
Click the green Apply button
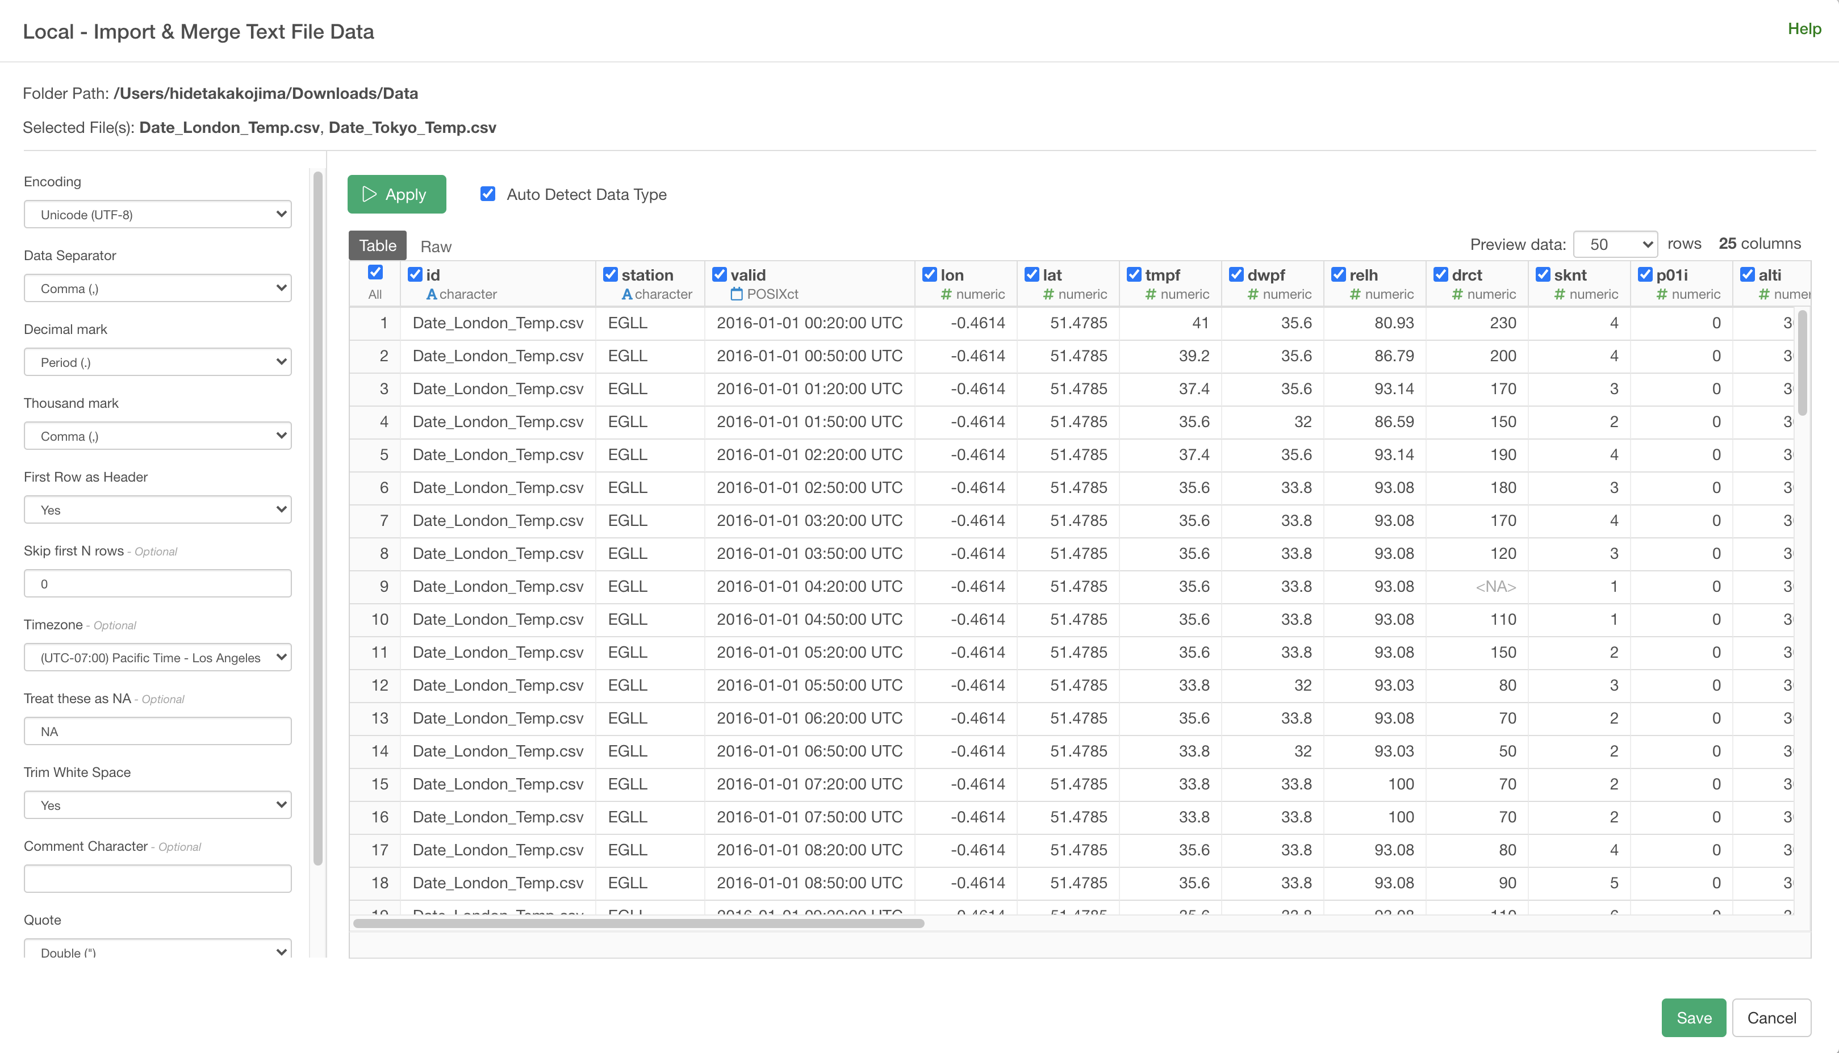[x=396, y=194]
